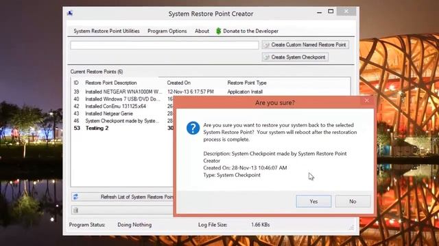Select 'Installed ConEmu 131125.x64' restore point

tap(122, 107)
